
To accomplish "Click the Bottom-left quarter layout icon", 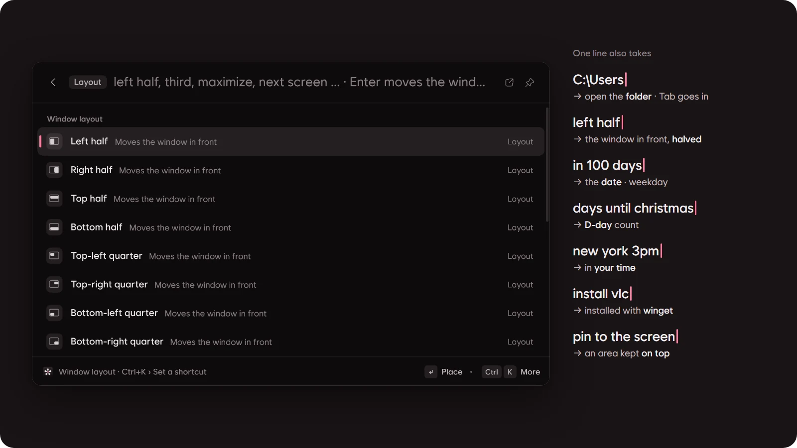I will point(54,313).
